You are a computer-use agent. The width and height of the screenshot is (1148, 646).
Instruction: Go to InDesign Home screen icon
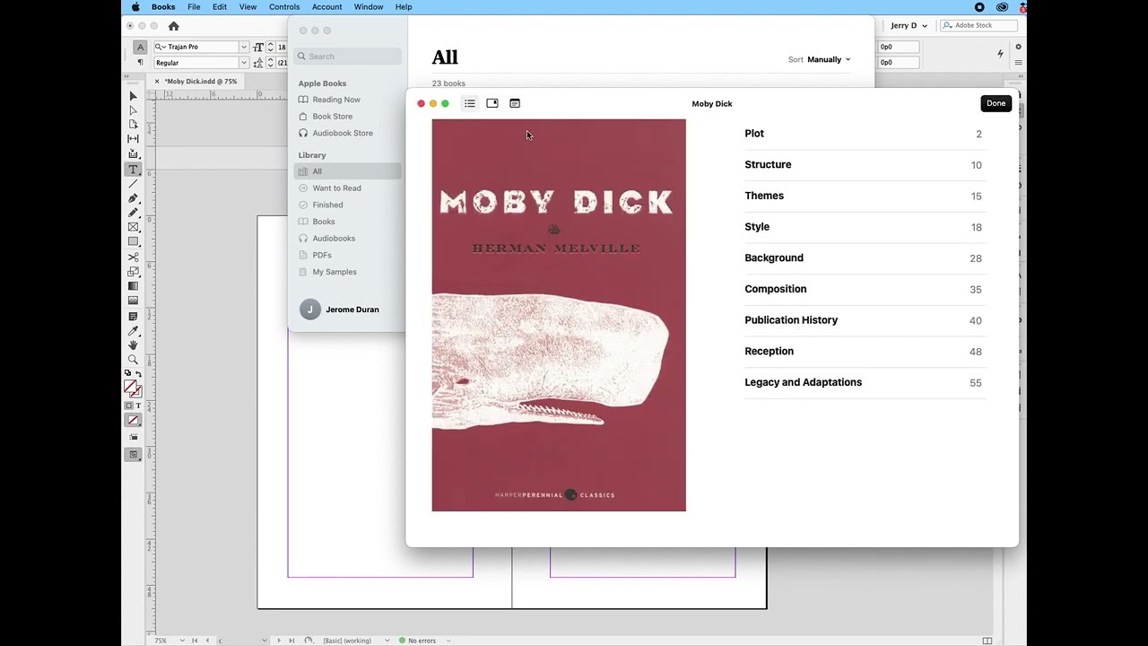pyautogui.click(x=174, y=26)
